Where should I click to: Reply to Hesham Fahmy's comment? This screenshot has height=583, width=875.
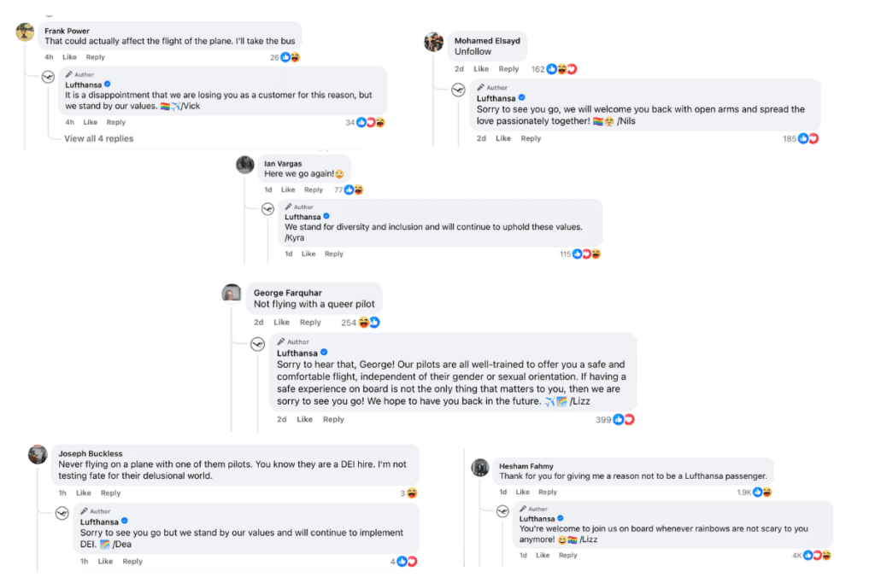coord(548,492)
